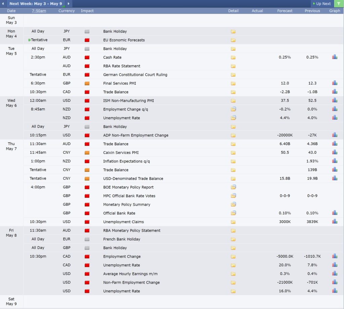Image resolution: width=344 pixels, height=309 pixels.
Task: Click forecast 16.0% for USD Unemployment Rate
Action: (285, 291)
